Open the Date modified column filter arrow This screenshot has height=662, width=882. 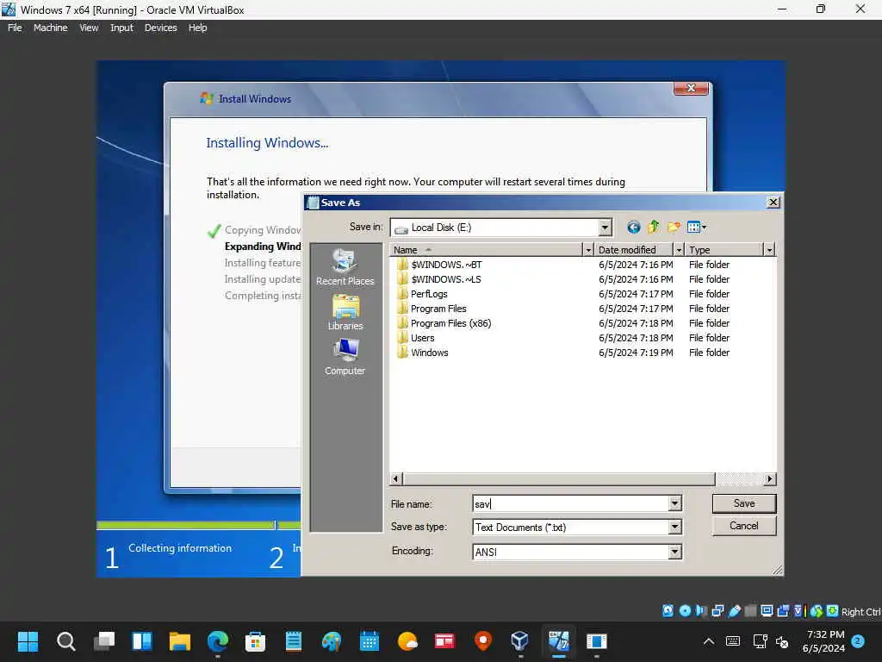click(x=679, y=250)
